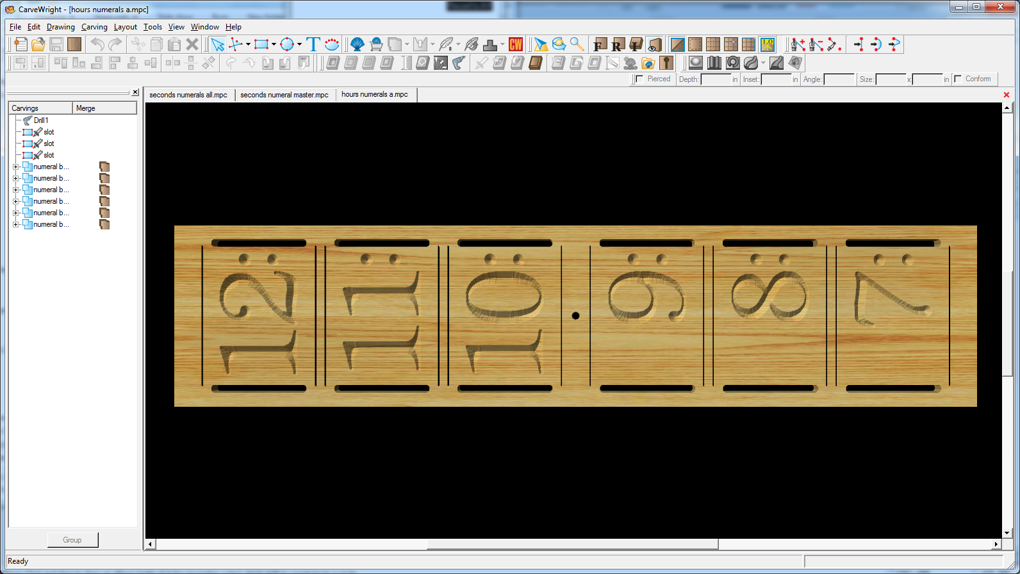
Task: Close the document with red X
Action: tap(1006, 95)
